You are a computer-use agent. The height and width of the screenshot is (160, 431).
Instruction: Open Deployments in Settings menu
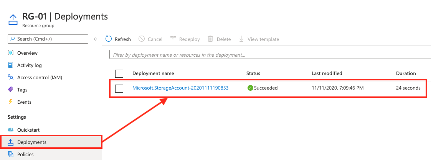pyautogui.click(x=31, y=142)
